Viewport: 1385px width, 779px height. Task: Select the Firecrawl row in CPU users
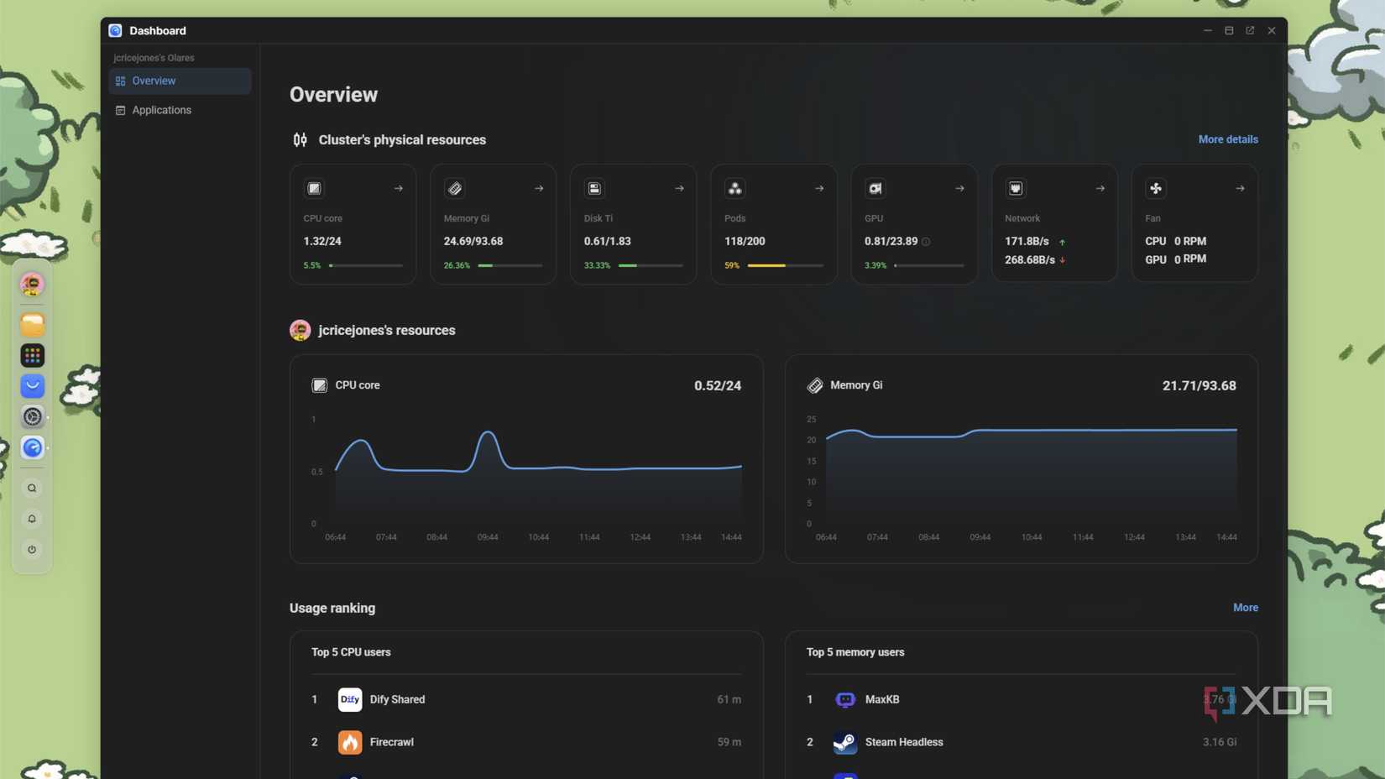[x=526, y=742]
